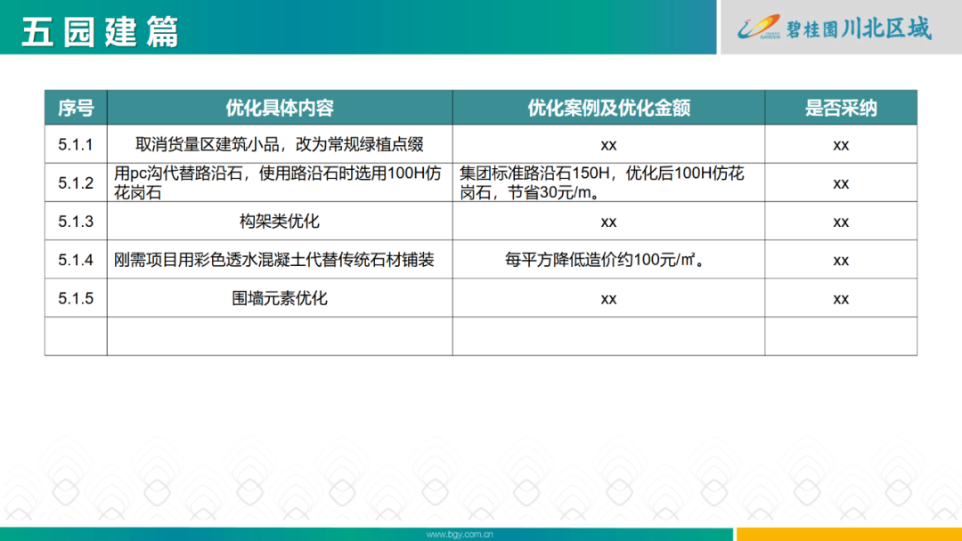The height and width of the screenshot is (541, 962).
Task: Select the 取消货量区建筑小品 content cell
Action: [279, 143]
